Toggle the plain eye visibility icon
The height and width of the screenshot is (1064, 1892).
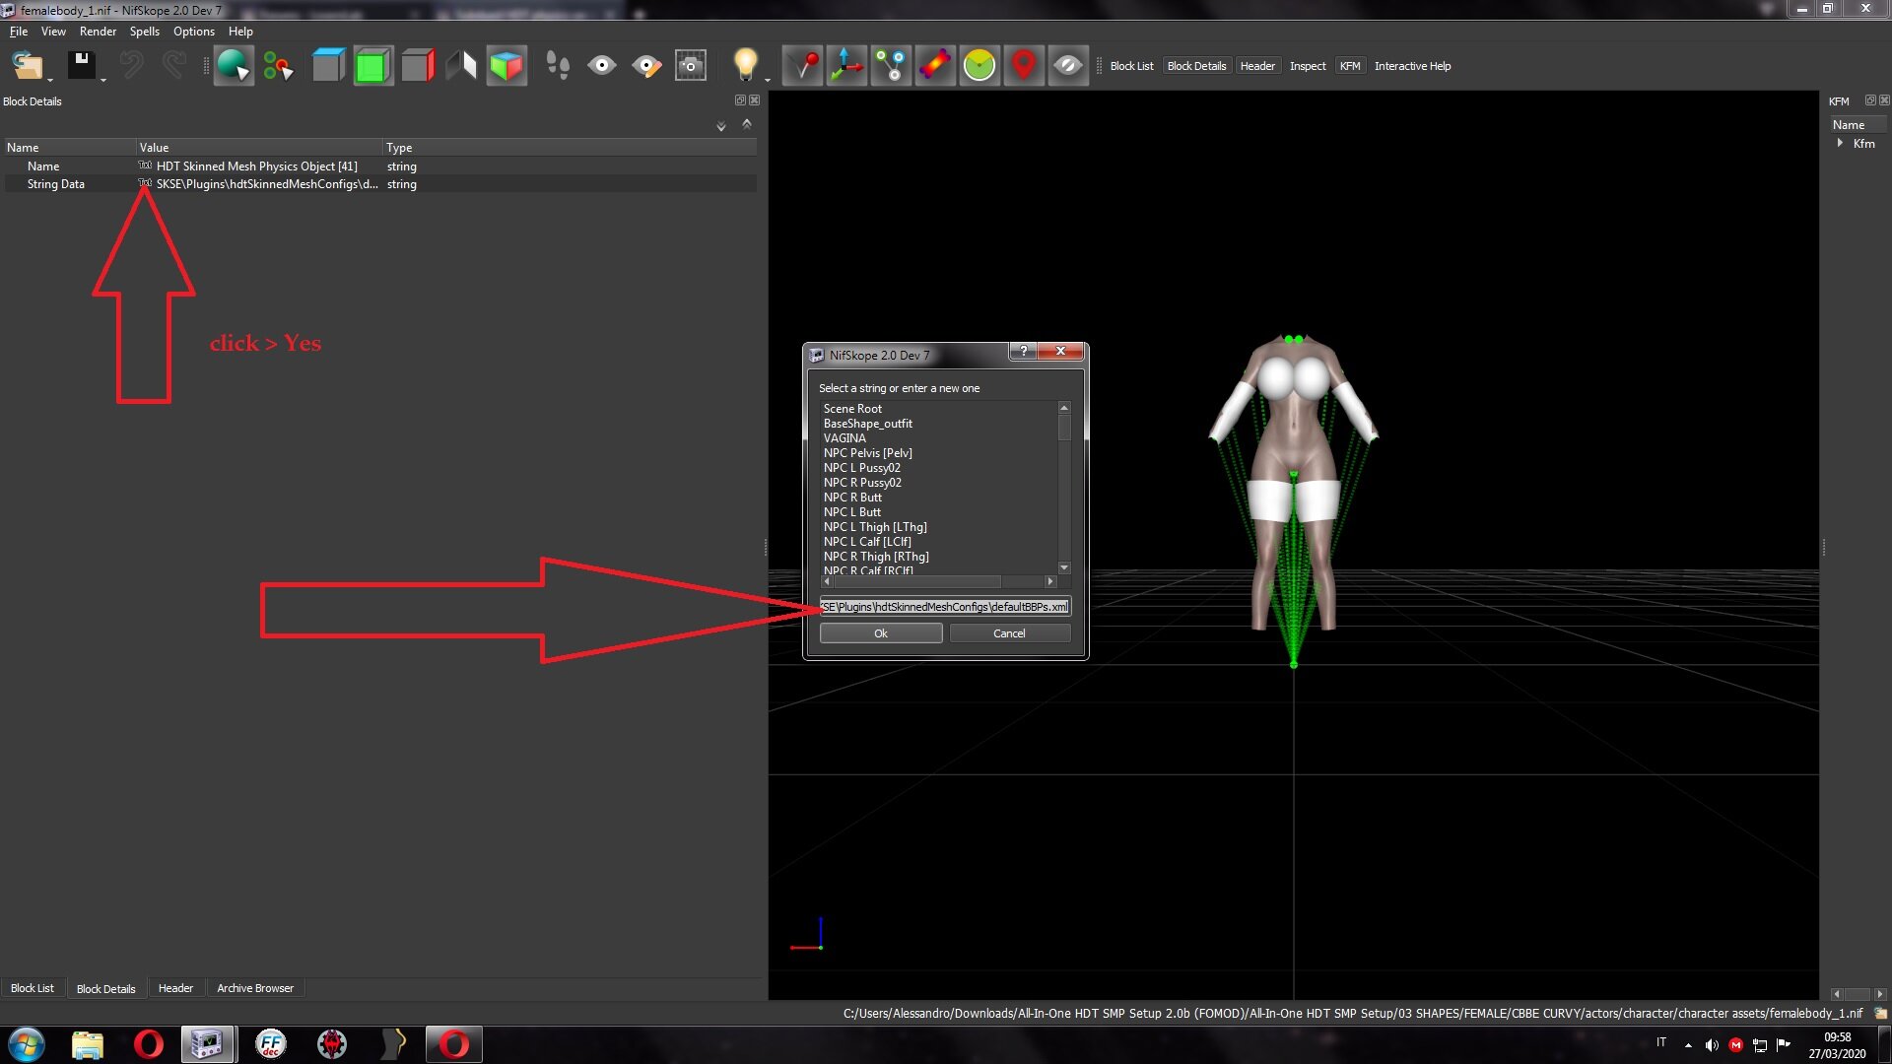click(x=602, y=66)
